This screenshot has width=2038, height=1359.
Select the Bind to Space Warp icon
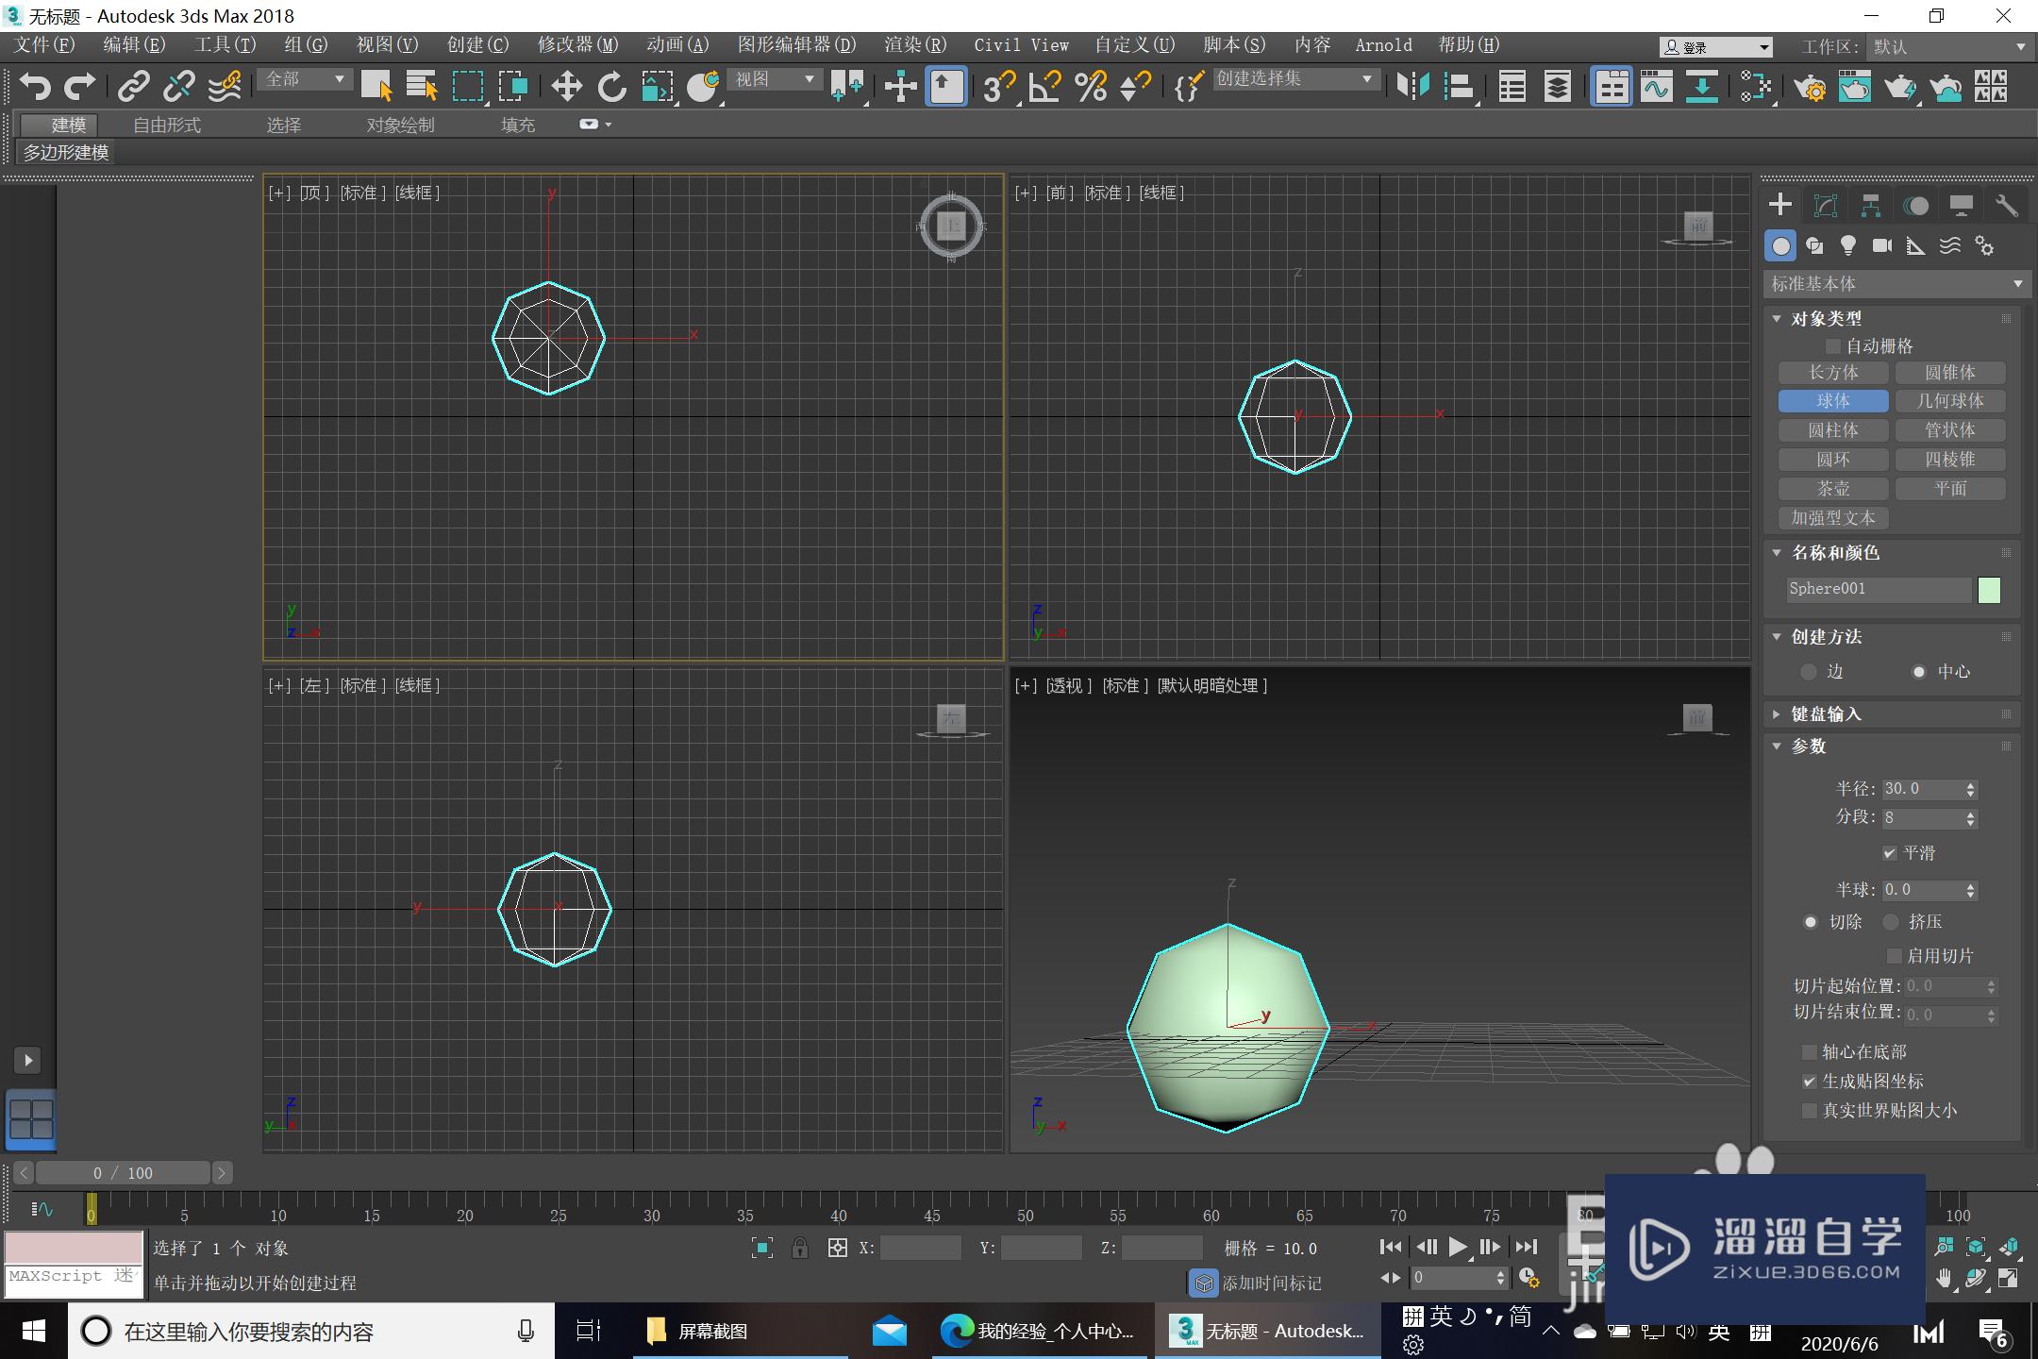(225, 87)
